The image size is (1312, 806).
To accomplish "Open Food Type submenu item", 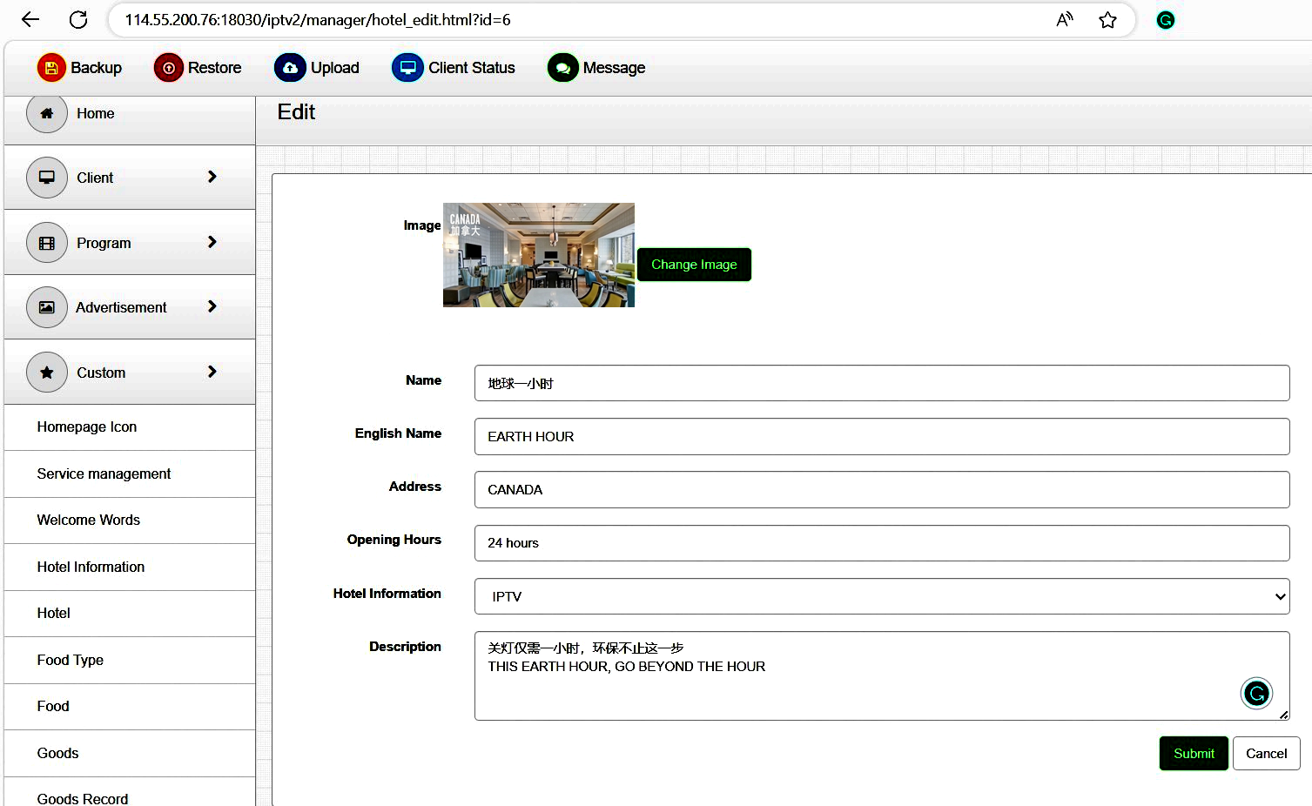I will coord(130,660).
